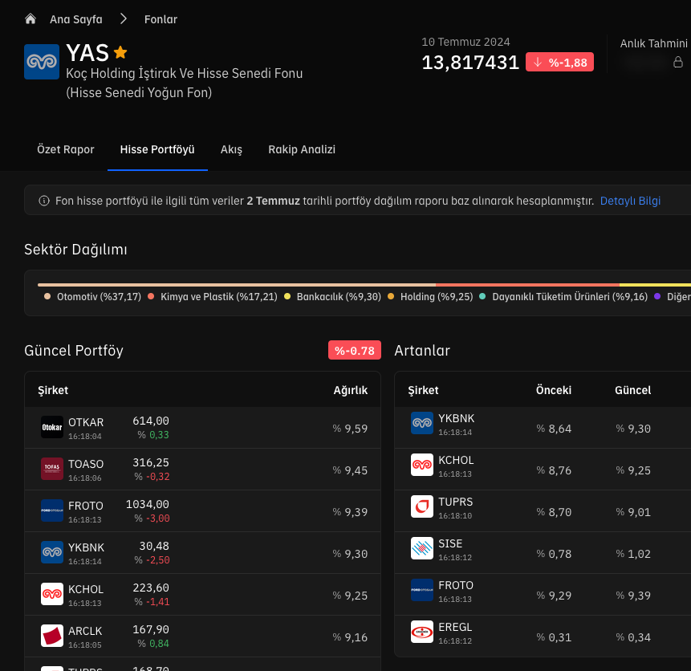The width and height of the screenshot is (691, 671).
Task: Open the Fonlar breadcrumb link
Action: point(161,19)
